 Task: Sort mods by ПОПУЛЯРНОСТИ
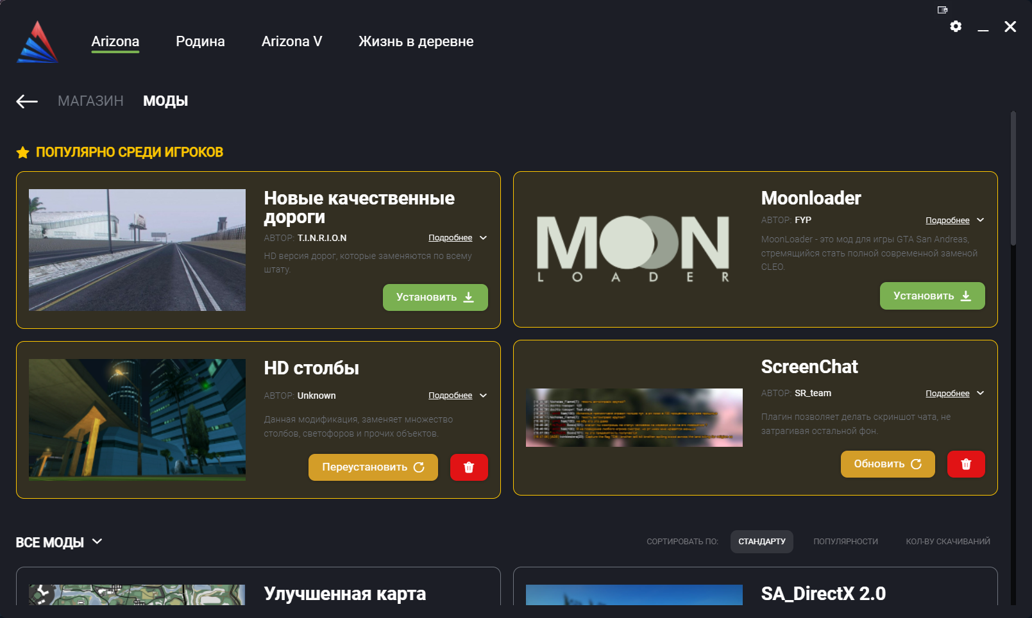[x=845, y=542]
